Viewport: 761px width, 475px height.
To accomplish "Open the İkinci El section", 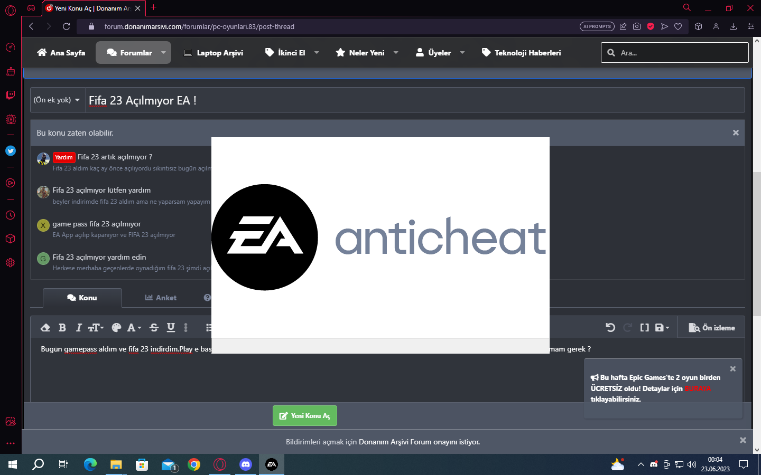I will pos(285,53).
